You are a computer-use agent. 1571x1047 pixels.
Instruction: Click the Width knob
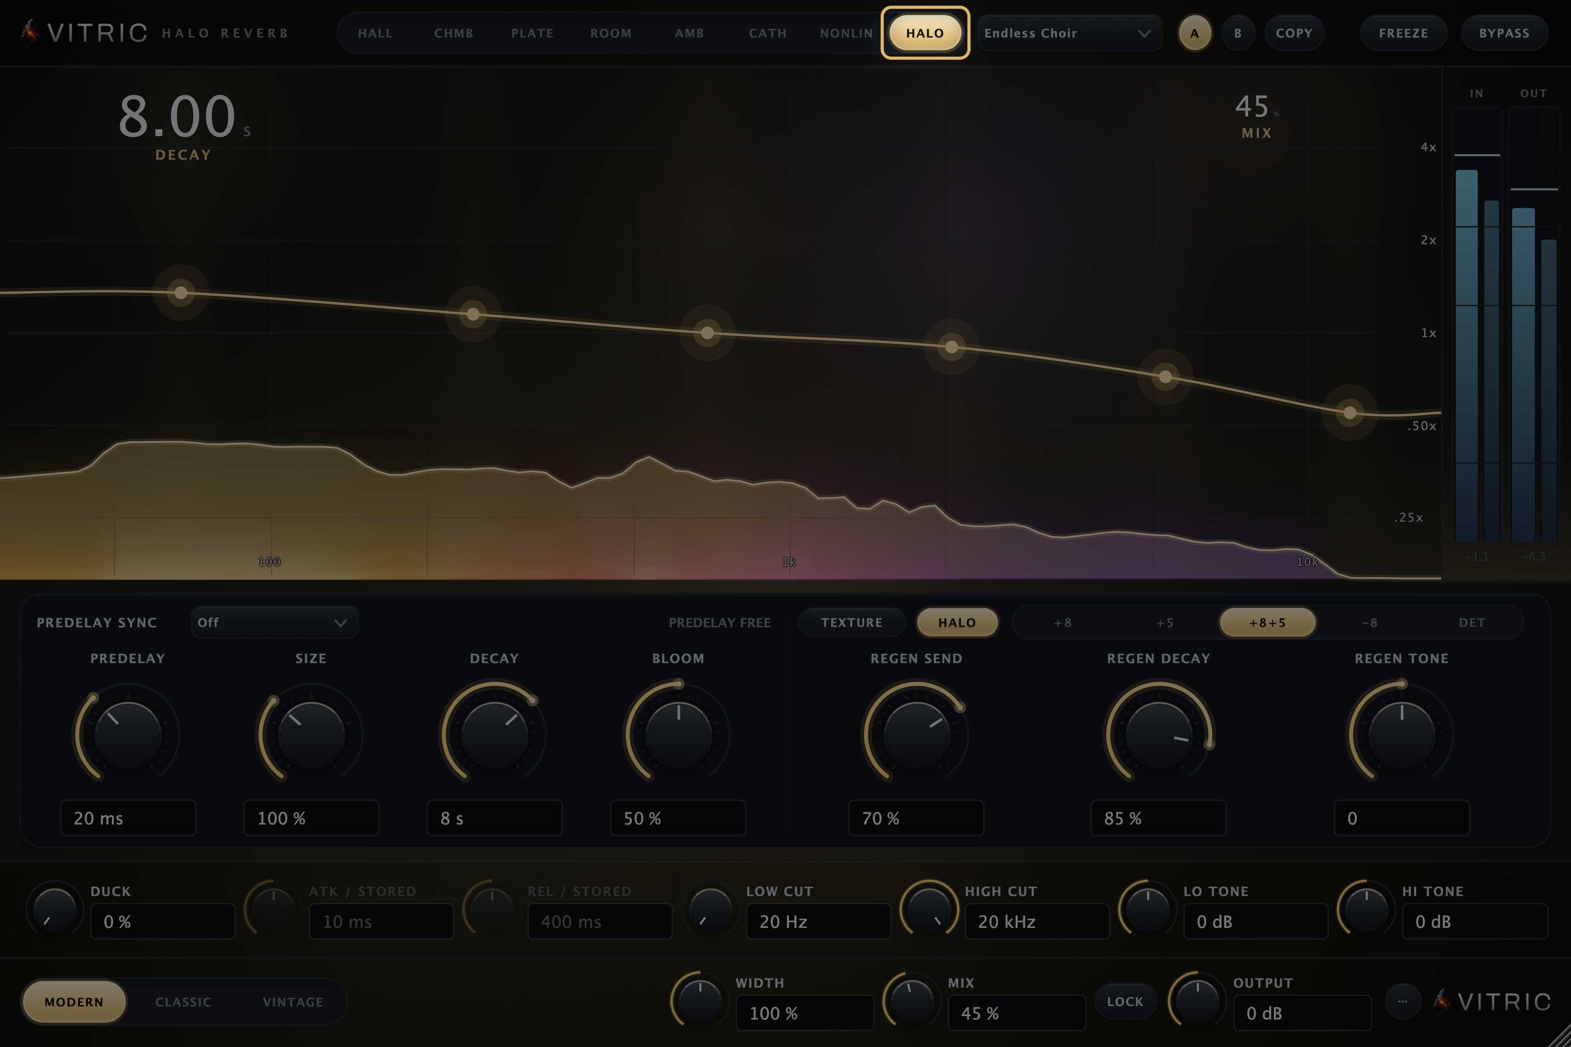[x=700, y=1001]
